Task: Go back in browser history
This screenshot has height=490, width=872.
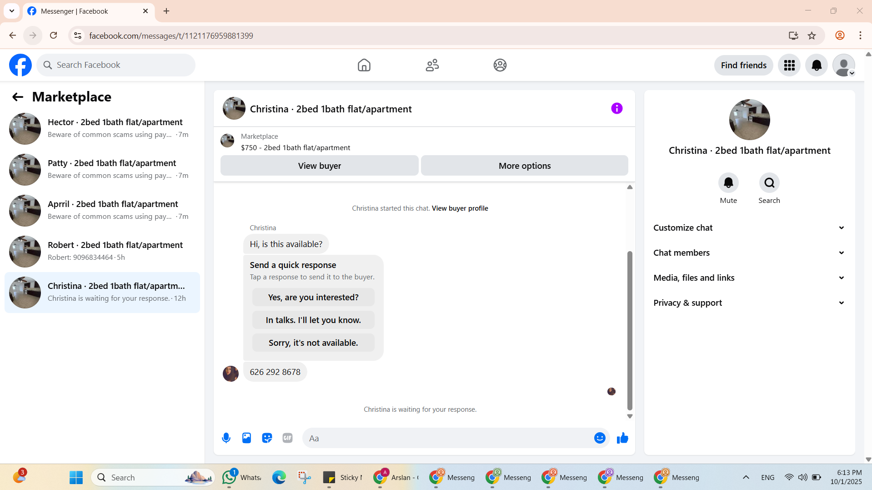Action: [x=12, y=35]
